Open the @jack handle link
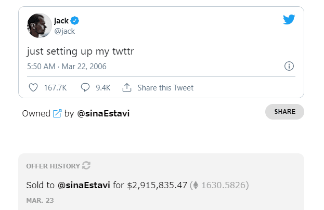 click(64, 31)
